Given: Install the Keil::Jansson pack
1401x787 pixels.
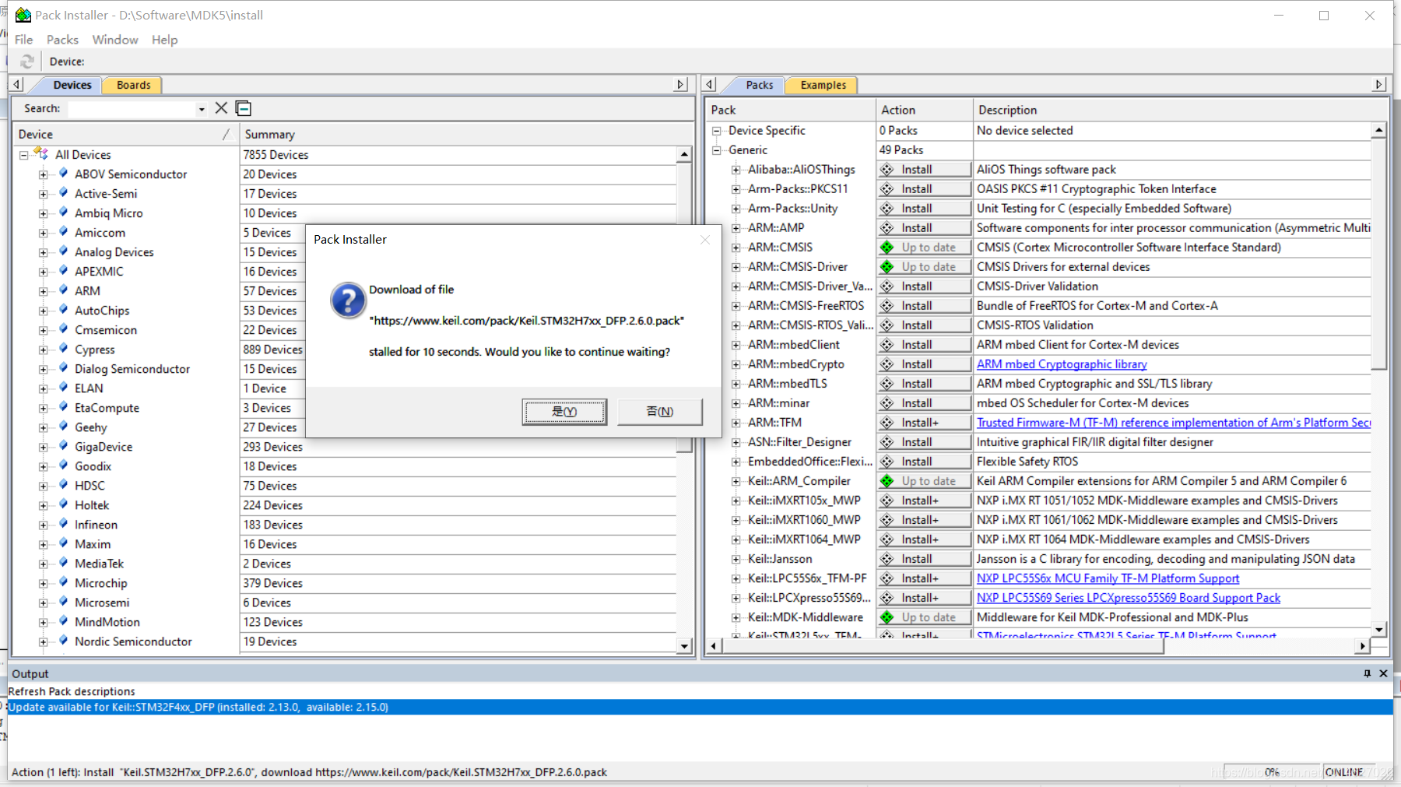Looking at the screenshot, I should [x=924, y=559].
